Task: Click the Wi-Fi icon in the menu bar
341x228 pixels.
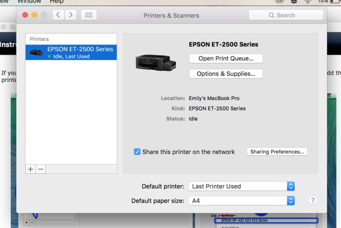Action: point(307,2)
